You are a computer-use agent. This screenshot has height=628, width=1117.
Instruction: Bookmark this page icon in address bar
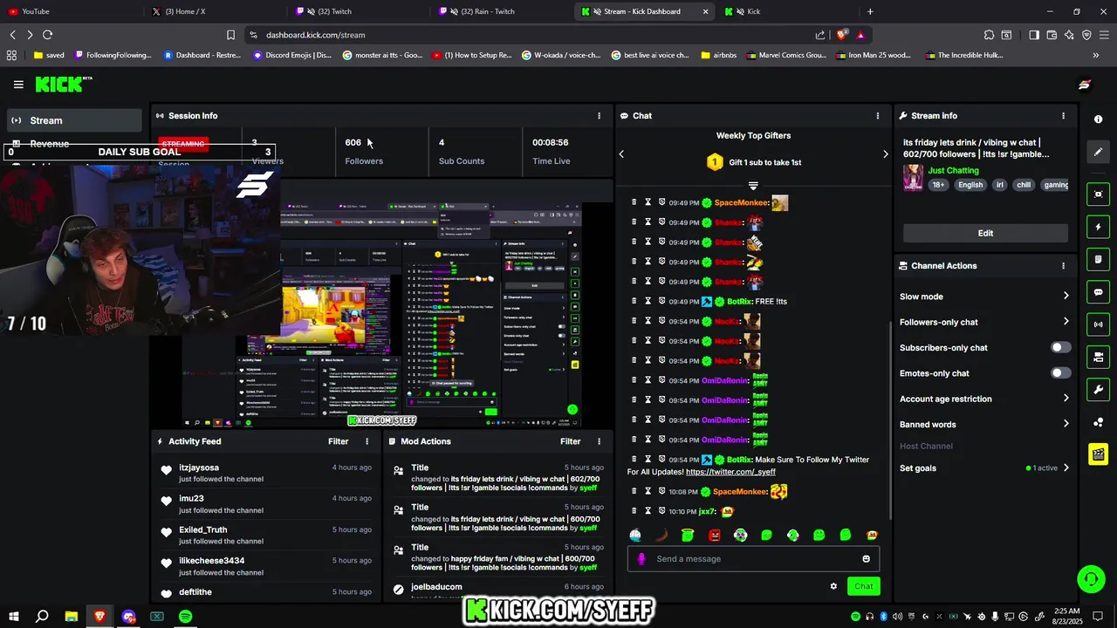(x=230, y=35)
